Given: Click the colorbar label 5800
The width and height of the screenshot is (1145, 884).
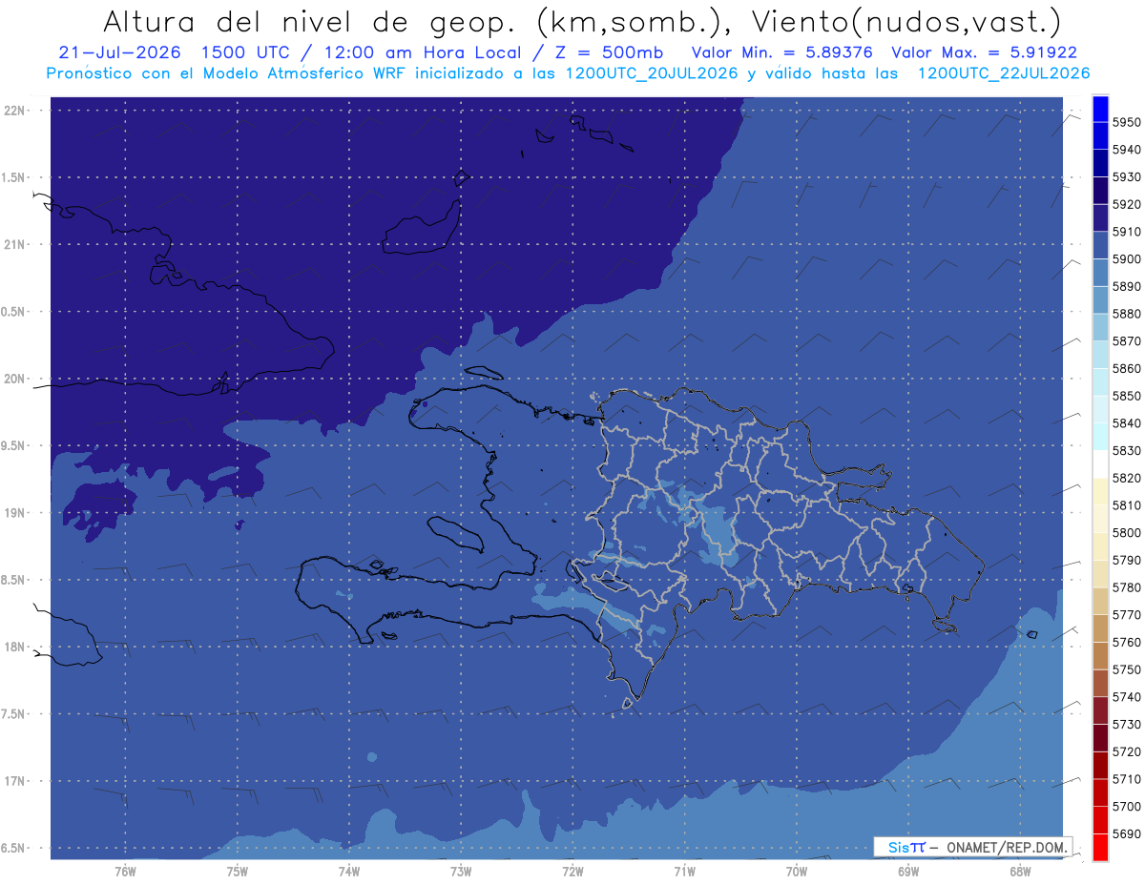Looking at the screenshot, I should coord(1127,533).
